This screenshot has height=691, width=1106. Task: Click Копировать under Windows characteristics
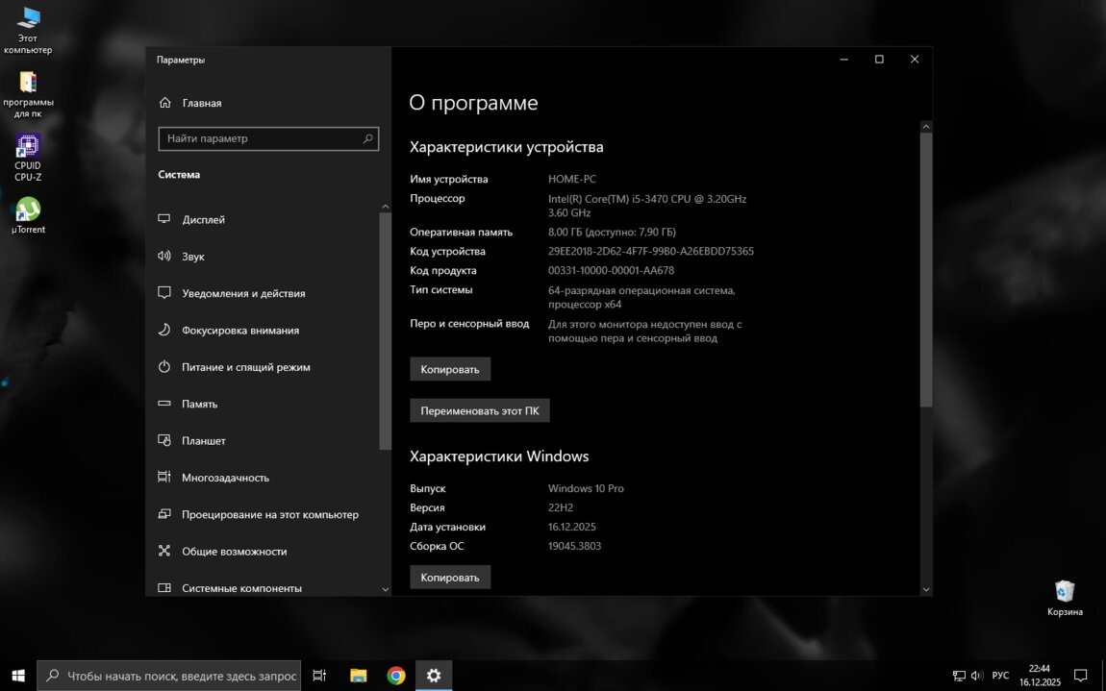[x=450, y=577]
